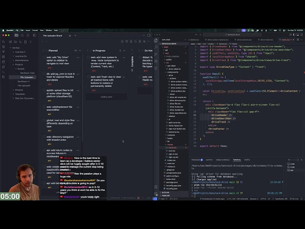Screen dimensions: 305x229
Task: Open the Obsidian file explorer sidebar tab
Action: (16, 35)
